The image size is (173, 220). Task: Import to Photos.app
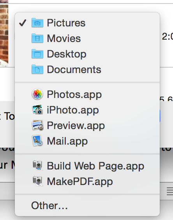tap(87, 94)
